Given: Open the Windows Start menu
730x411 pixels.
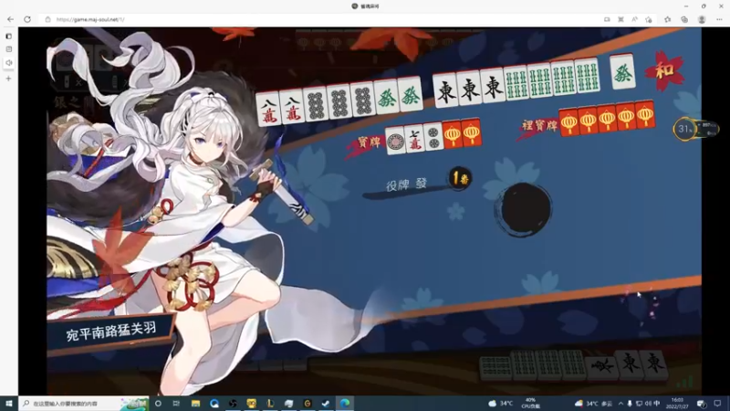Looking at the screenshot, I should pyautogui.click(x=9, y=404).
